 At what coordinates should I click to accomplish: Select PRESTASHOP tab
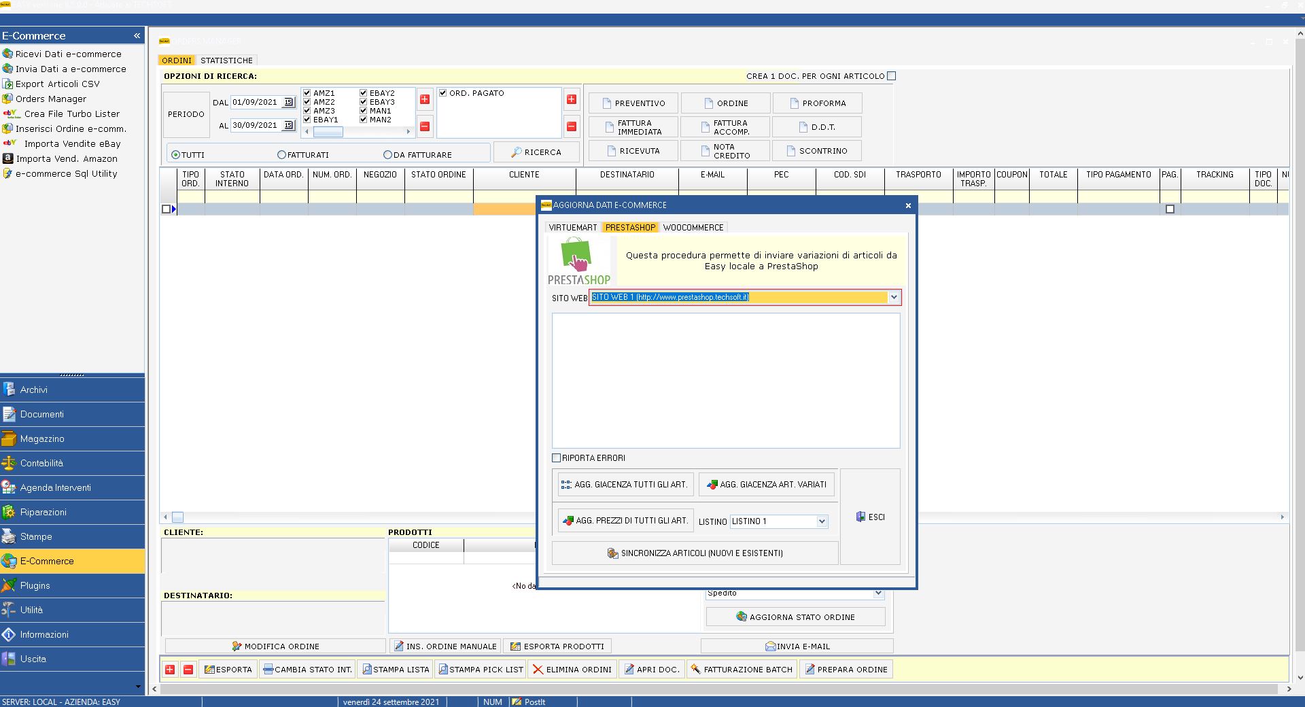[630, 228]
